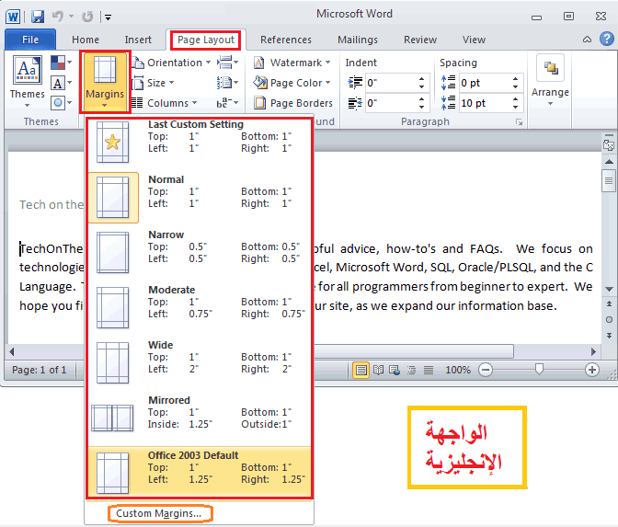Open the Themes gallery button
The width and height of the screenshot is (618, 527).
coord(28,82)
